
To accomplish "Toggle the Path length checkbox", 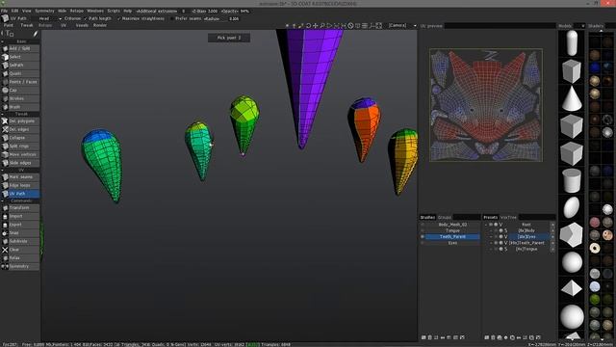I will [86, 18].
